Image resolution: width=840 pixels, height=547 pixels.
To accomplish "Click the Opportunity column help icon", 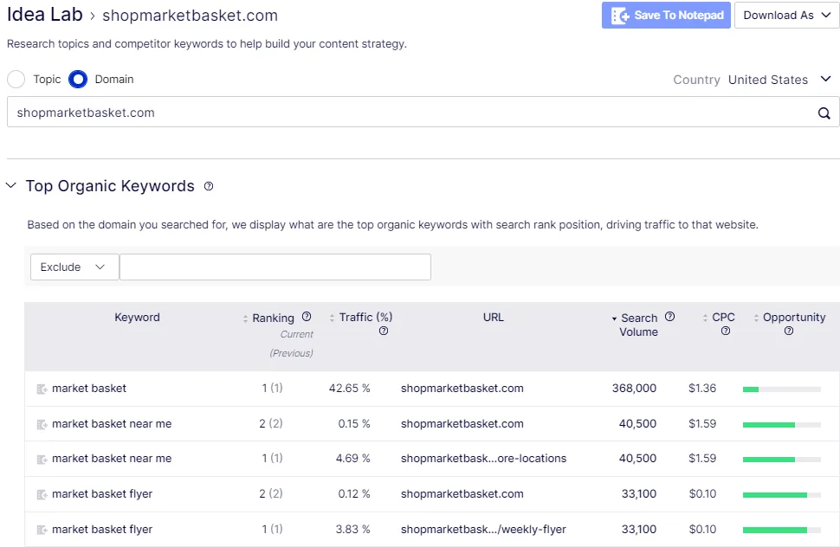I will (x=789, y=331).
